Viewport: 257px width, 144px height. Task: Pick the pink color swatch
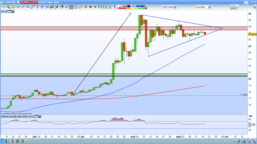tap(146, 6)
